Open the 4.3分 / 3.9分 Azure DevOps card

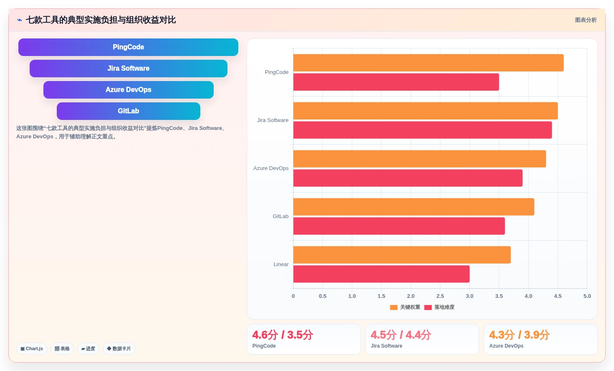point(541,339)
